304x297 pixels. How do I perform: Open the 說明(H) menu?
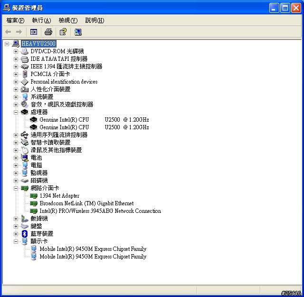(x=95, y=20)
